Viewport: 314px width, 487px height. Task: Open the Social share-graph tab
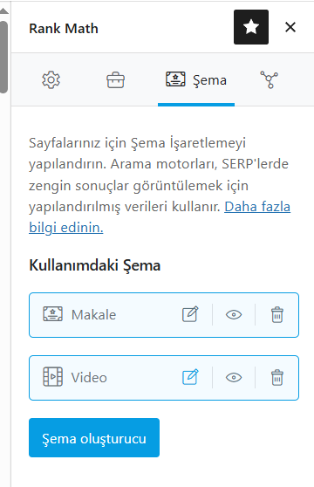click(269, 79)
